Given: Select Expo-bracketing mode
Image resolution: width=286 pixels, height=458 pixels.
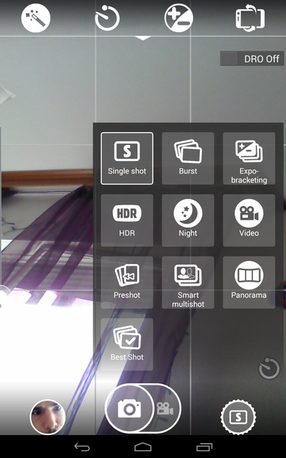Looking at the screenshot, I should pyautogui.click(x=249, y=158).
